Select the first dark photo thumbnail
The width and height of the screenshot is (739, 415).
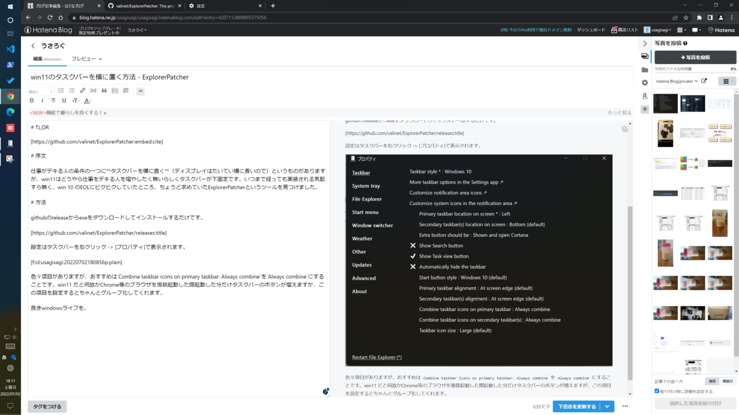tap(666, 103)
